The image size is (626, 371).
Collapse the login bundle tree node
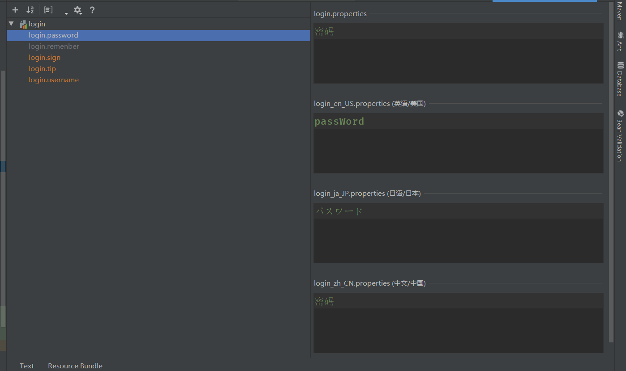[11, 24]
